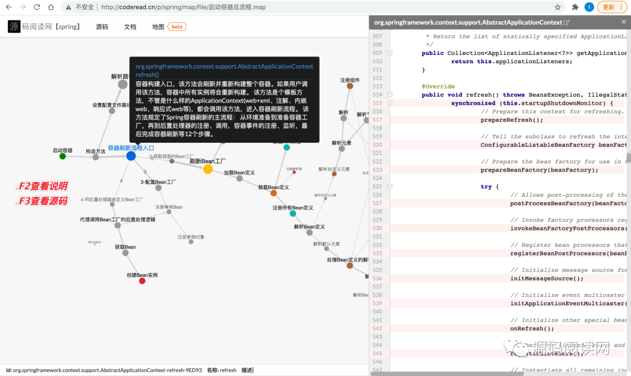Image resolution: width=631 pixels, height=376 pixels.
Task: Select the teal 注册所有Bean定义 node
Action: click(293, 213)
